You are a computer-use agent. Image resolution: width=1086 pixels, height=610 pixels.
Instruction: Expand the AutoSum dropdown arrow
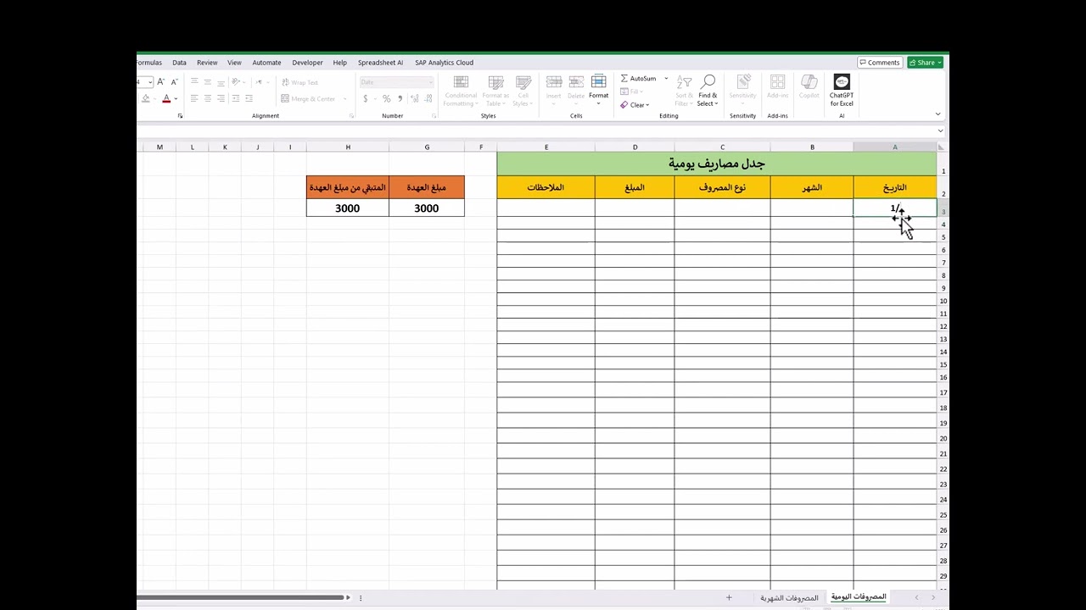[x=666, y=78]
